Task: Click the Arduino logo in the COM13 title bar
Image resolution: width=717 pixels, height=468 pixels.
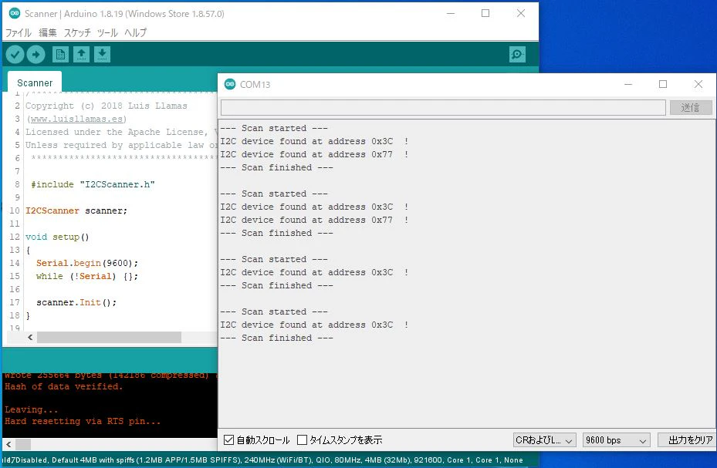Action: tap(230, 84)
